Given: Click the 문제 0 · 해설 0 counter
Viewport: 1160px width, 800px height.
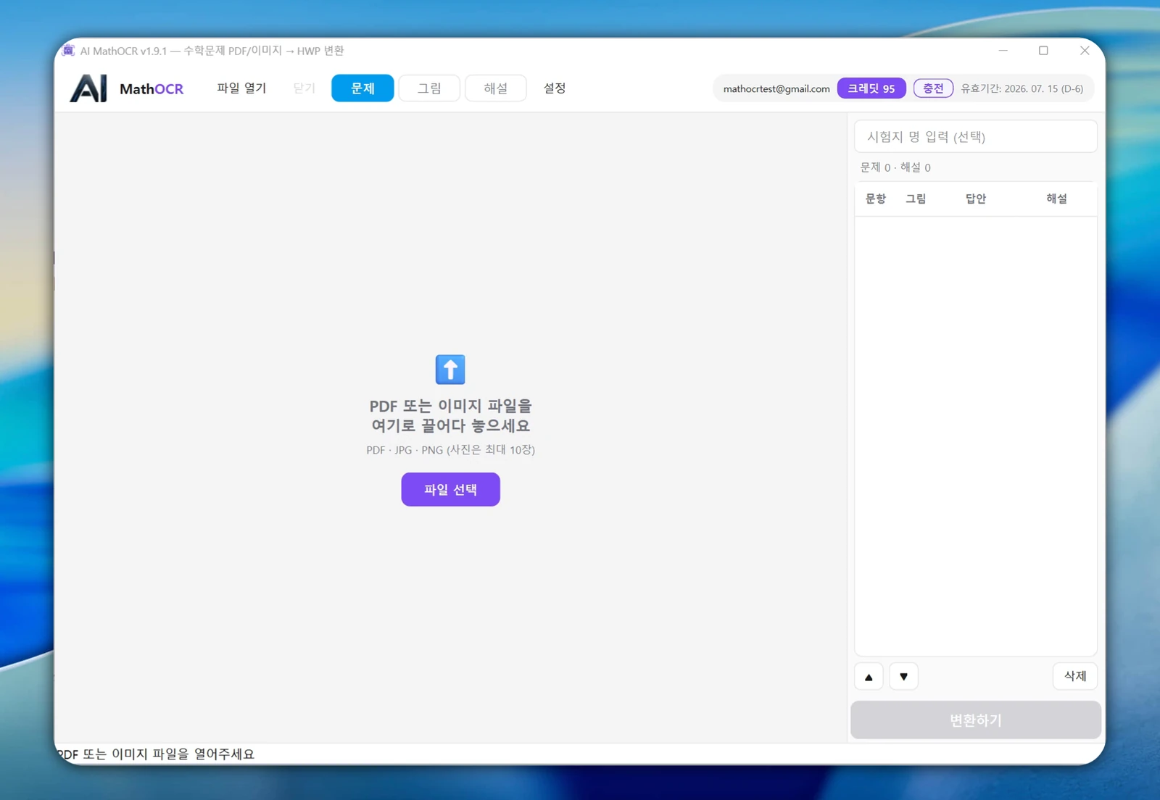Looking at the screenshot, I should coord(895,167).
